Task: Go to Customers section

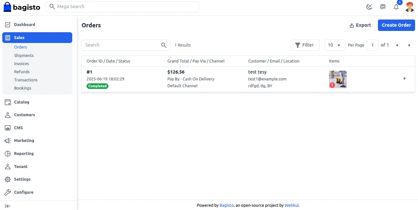Action: (24, 115)
